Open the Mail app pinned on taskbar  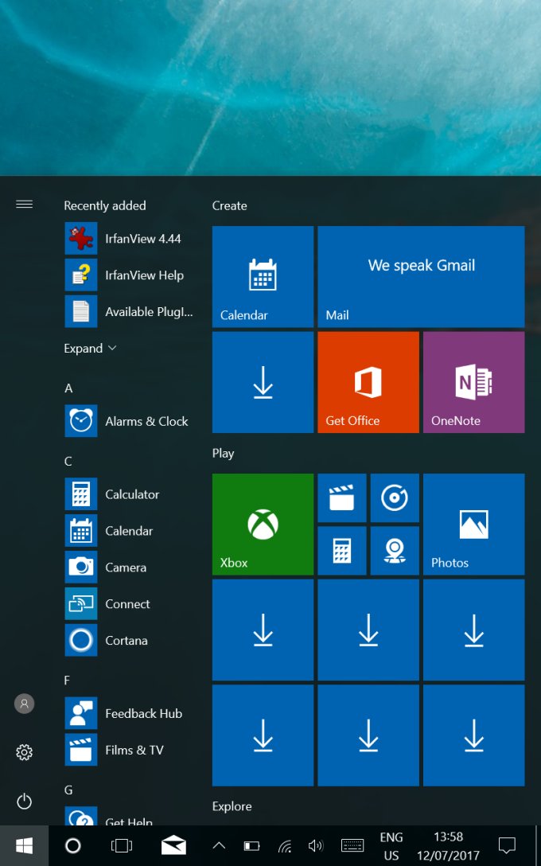point(173,845)
